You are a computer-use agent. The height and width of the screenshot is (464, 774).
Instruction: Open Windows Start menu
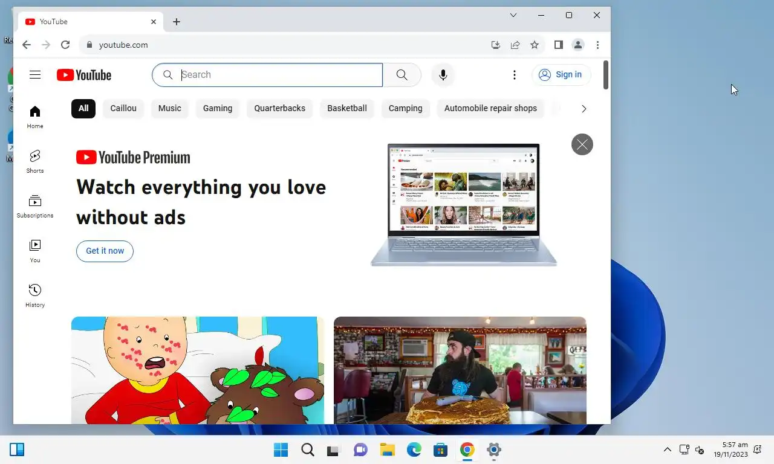[281, 449]
